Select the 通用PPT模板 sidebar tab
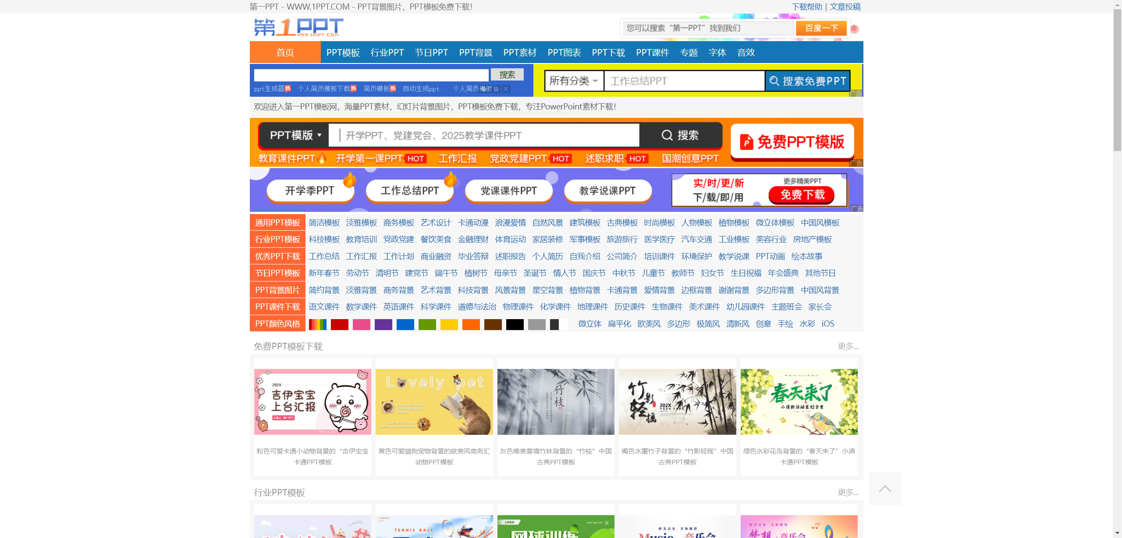The height and width of the screenshot is (538, 1122). (277, 222)
